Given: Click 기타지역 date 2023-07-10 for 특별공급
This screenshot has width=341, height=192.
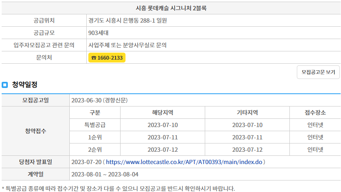Looking at the screenshot, I should coord(247,125).
